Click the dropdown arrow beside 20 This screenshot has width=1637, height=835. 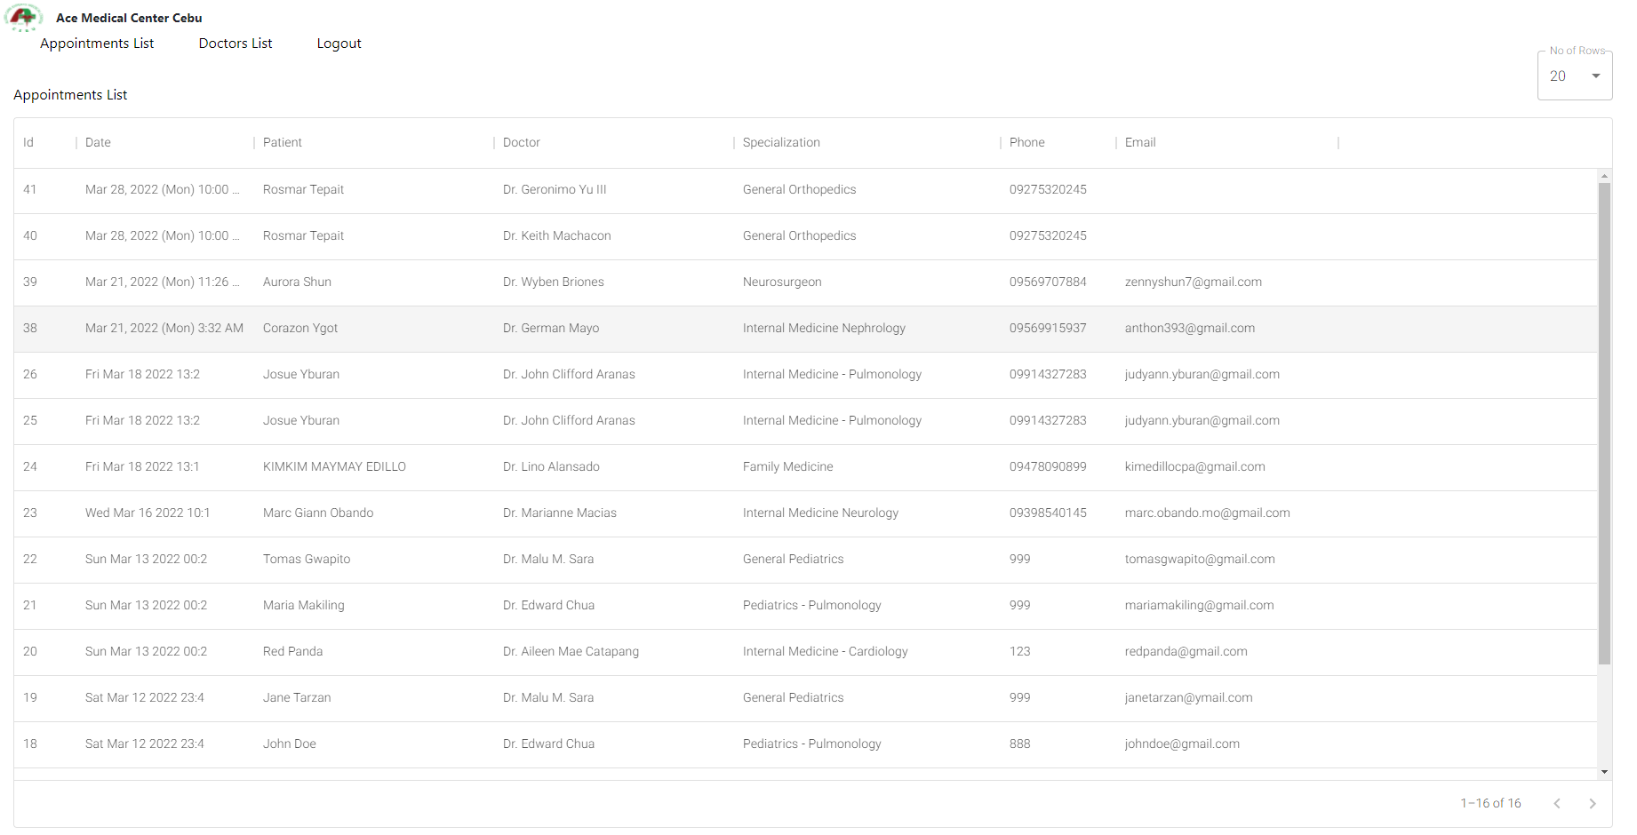1595,76
